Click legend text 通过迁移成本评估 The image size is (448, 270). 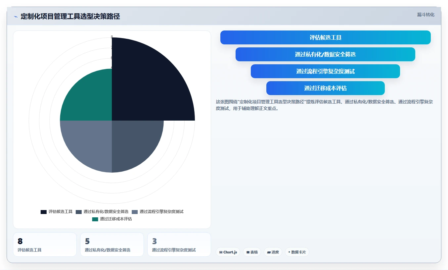[116, 219]
